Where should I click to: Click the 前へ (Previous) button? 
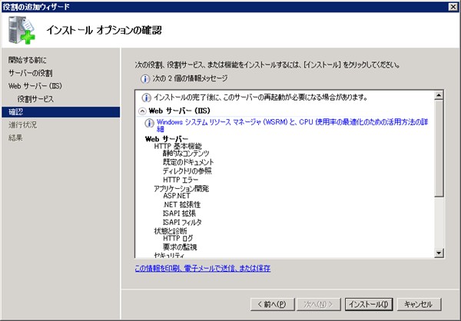tap(272, 304)
